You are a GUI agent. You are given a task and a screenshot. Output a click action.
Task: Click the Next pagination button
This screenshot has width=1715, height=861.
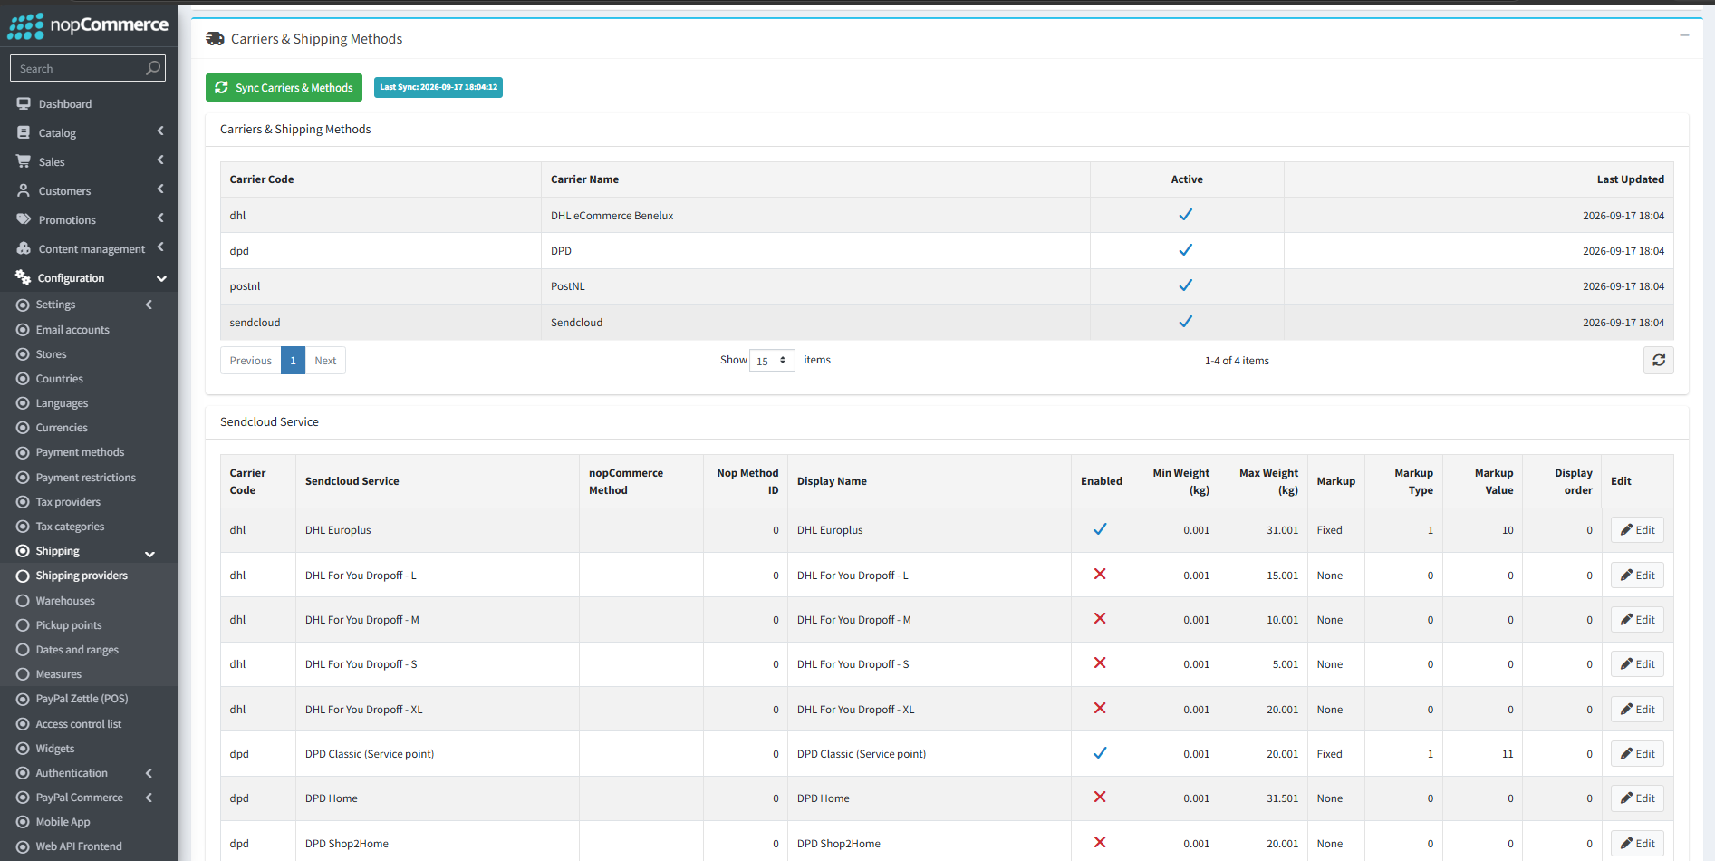[325, 361]
